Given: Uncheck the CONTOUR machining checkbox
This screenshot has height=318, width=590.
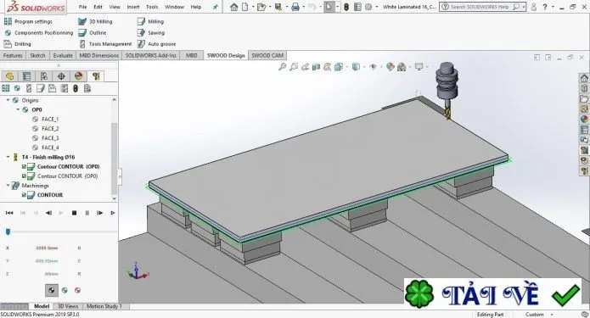Looking at the screenshot, I should (x=24, y=195).
